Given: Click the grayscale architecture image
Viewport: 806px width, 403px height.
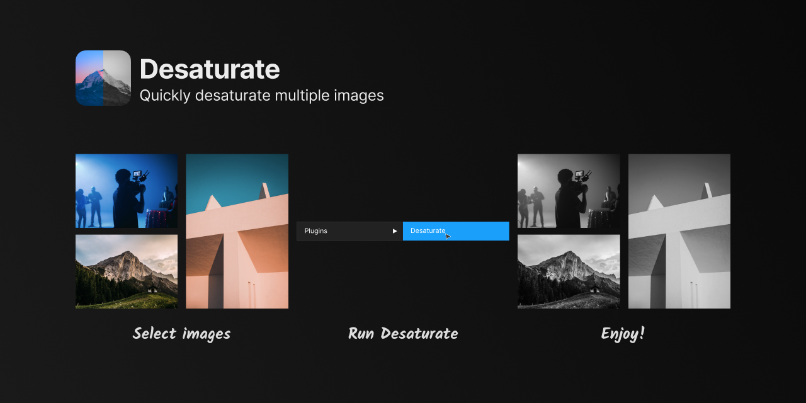Looking at the screenshot, I should point(679,230).
